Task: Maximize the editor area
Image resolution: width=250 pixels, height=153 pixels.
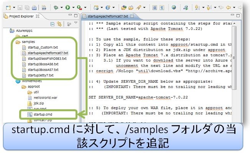Action: pos(238,15)
